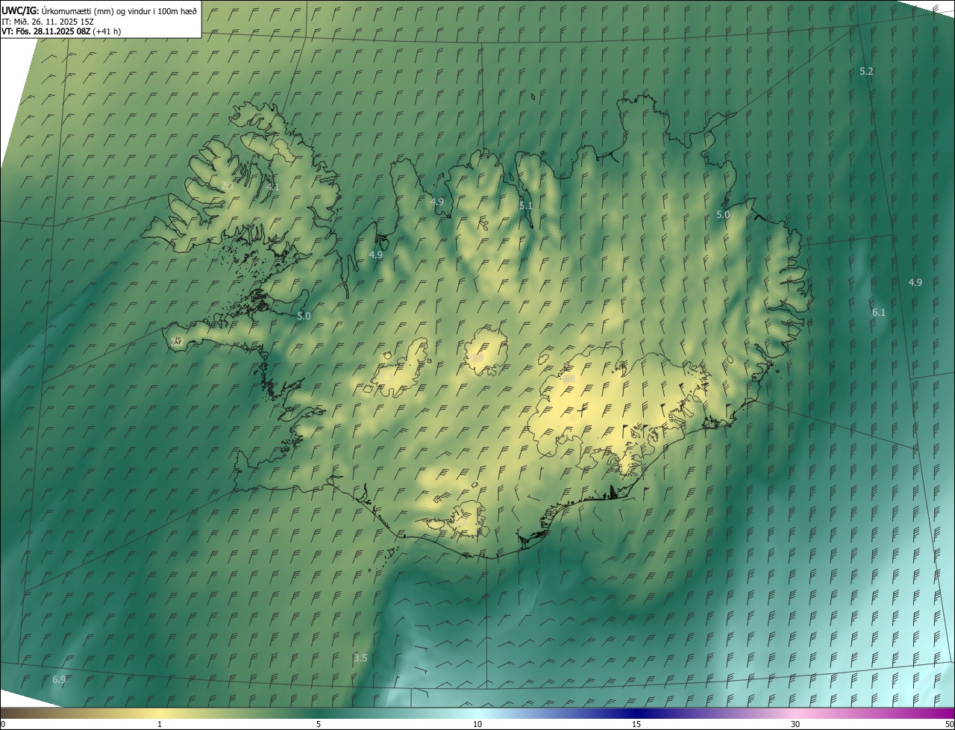Click the 0.8 value inside the small central glacier
955x730 pixels.
[477, 359]
